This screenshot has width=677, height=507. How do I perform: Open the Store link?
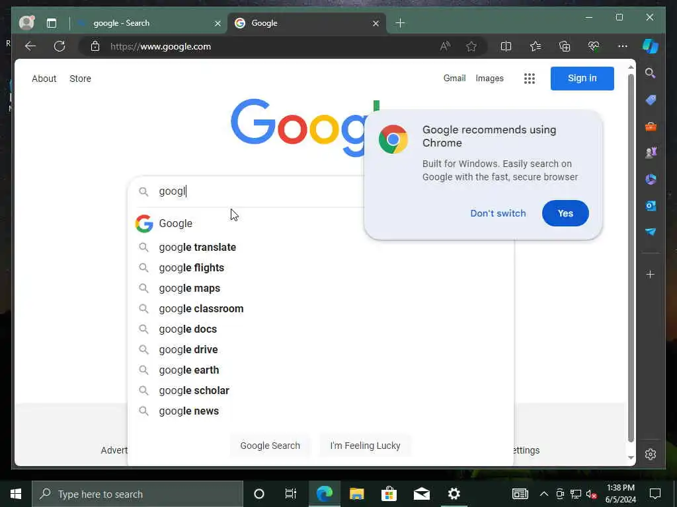tap(80, 79)
